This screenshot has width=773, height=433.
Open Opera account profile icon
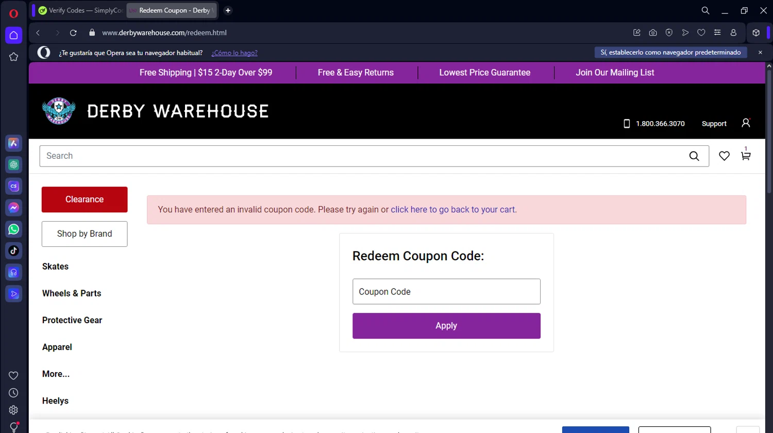coord(733,32)
